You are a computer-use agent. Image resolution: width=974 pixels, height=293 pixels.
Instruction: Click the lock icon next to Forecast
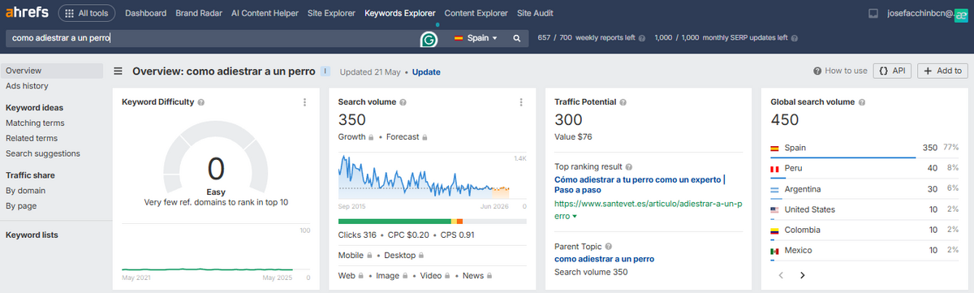click(424, 137)
